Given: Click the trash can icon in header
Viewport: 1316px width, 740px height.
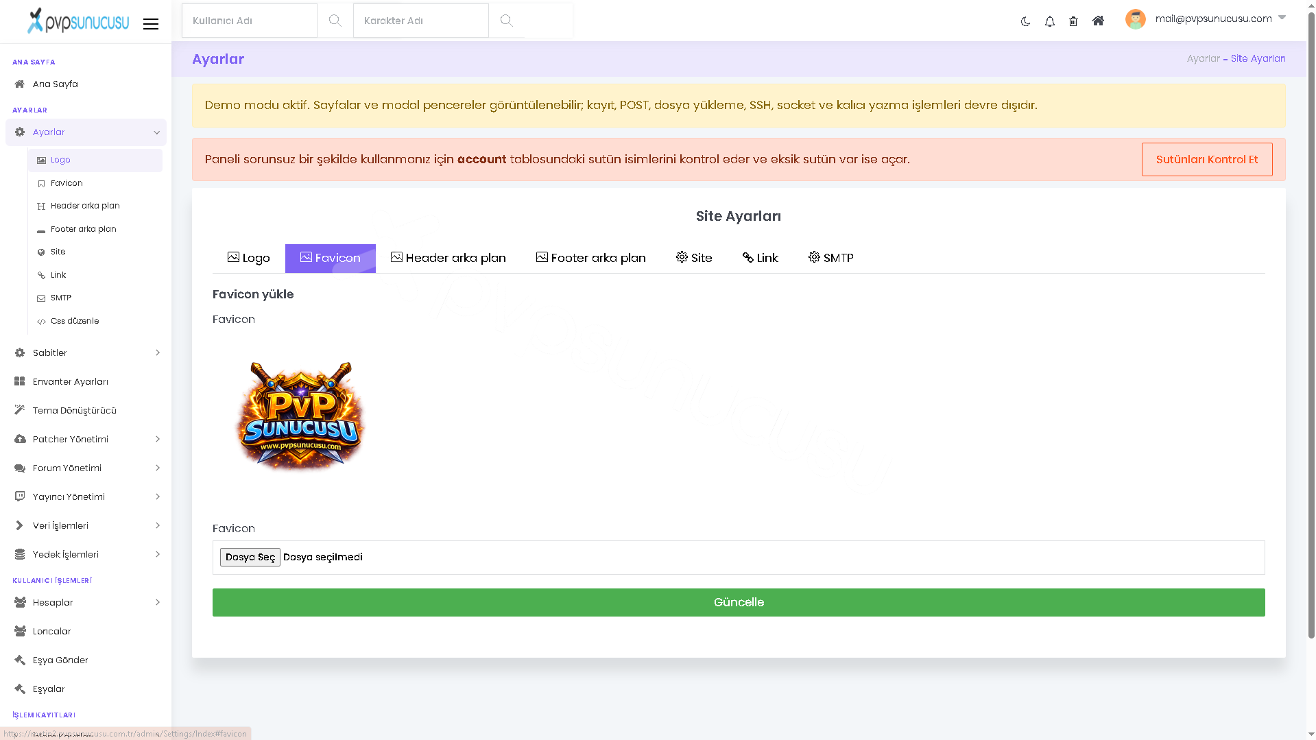Looking at the screenshot, I should 1073,21.
